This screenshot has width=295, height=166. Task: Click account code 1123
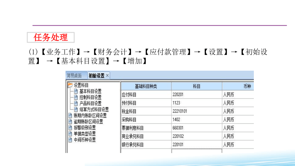click(x=176, y=103)
